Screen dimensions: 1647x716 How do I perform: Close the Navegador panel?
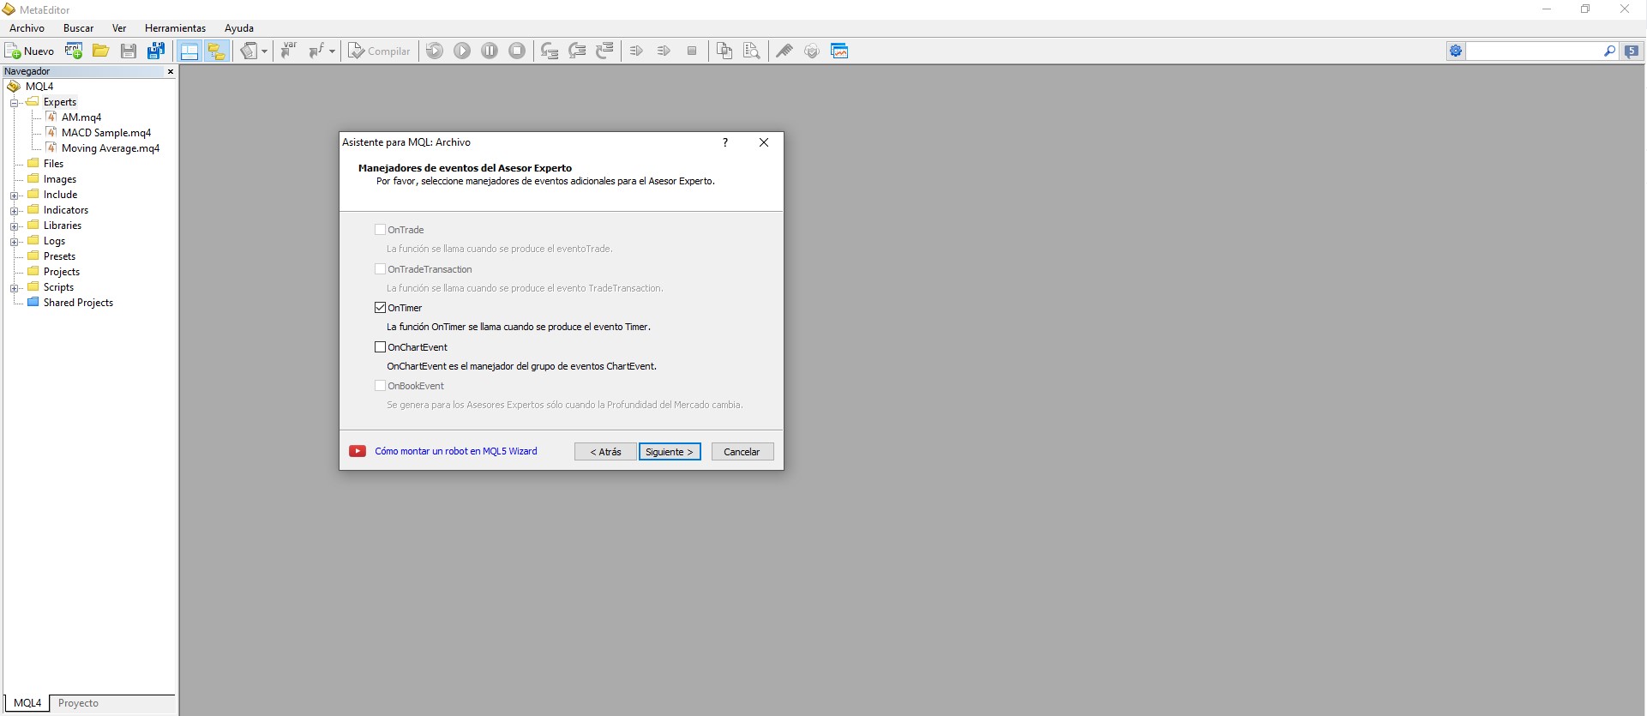pyautogui.click(x=171, y=72)
